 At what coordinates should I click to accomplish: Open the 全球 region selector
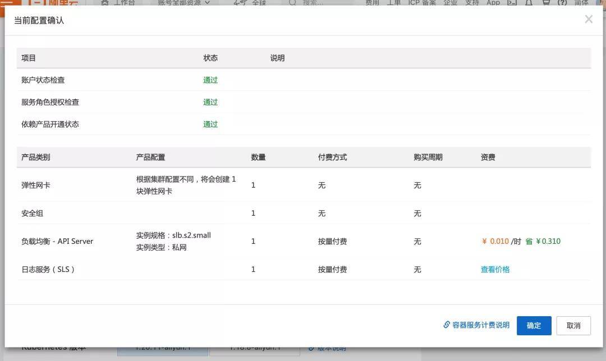tap(250, 3)
